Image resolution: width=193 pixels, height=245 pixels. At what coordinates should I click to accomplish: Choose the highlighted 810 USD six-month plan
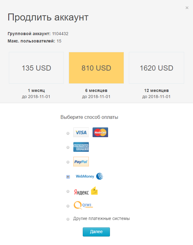(96, 68)
